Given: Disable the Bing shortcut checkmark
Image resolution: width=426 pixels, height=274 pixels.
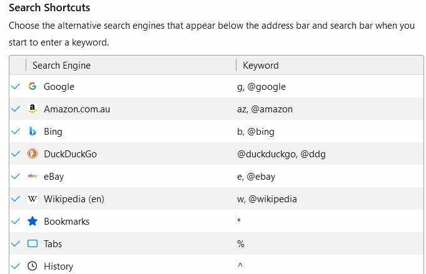Looking at the screenshot, I should click(16, 131).
